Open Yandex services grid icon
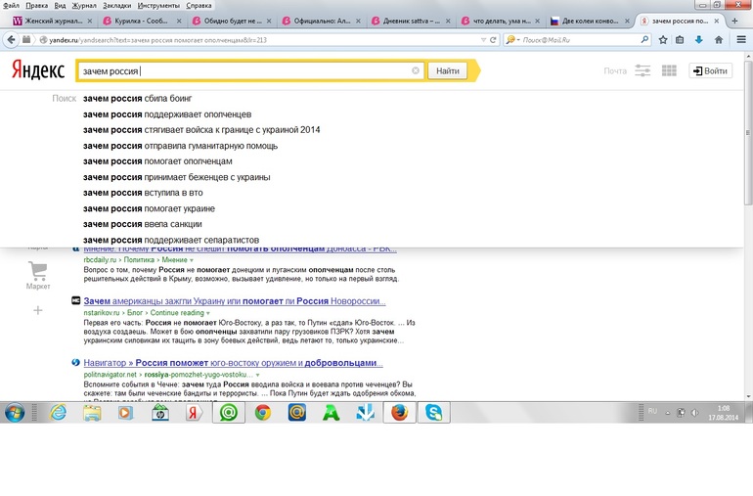 tap(670, 70)
